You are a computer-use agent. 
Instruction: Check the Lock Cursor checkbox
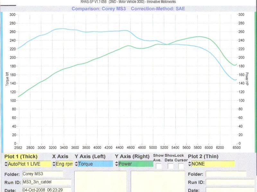coord(181,166)
